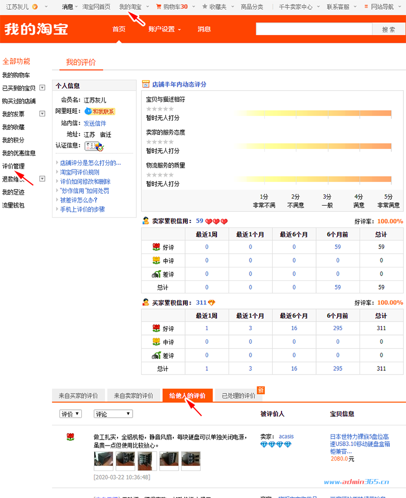Image resolution: width=406 pixels, height=498 pixels.
Task: Click the 物流服务的质量 rating bar
Action: coord(312,180)
